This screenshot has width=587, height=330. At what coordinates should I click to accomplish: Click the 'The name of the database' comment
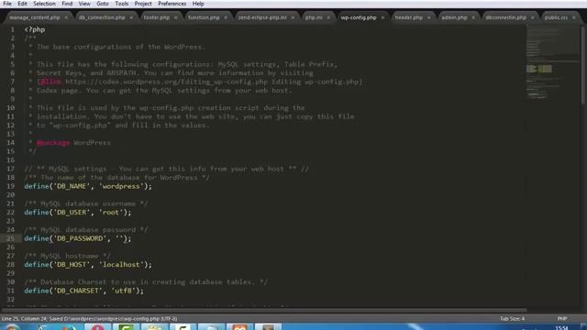[x=116, y=177]
